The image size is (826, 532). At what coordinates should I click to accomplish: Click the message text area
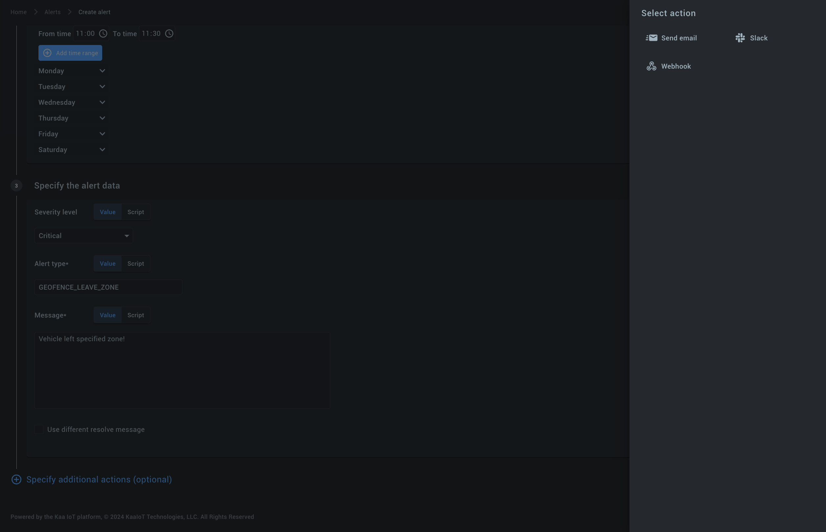(x=182, y=370)
